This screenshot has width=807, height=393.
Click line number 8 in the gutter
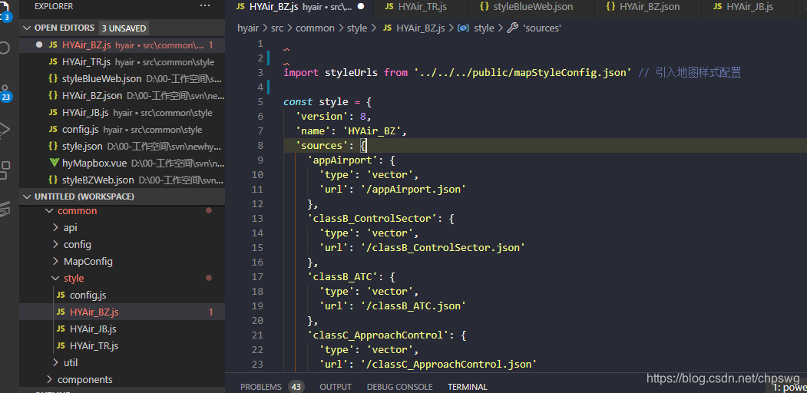[x=260, y=146]
